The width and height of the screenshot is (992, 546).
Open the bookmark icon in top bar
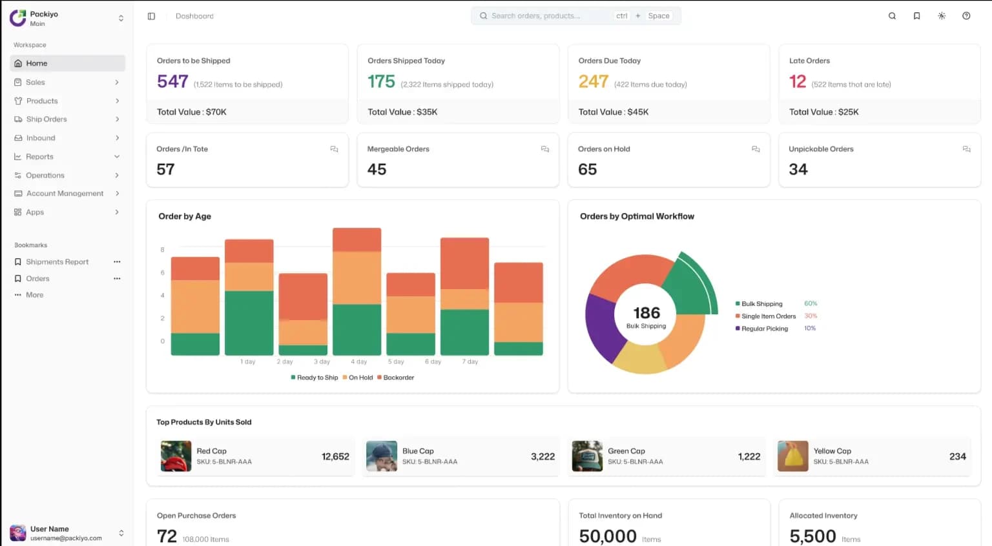click(916, 16)
